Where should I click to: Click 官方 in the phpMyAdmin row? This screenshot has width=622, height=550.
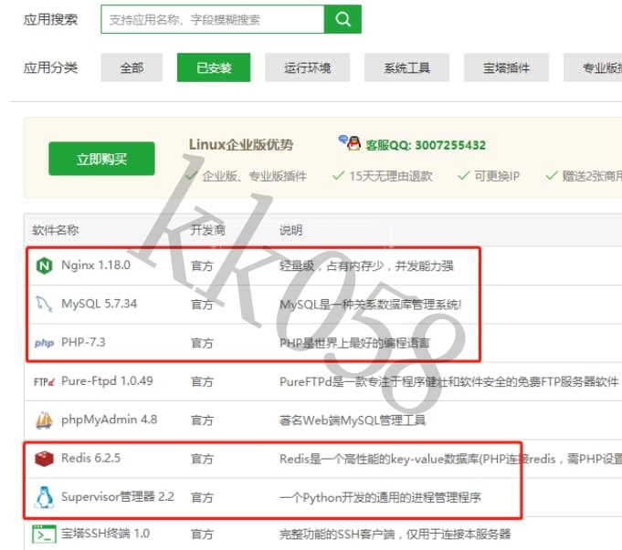click(202, 420)
